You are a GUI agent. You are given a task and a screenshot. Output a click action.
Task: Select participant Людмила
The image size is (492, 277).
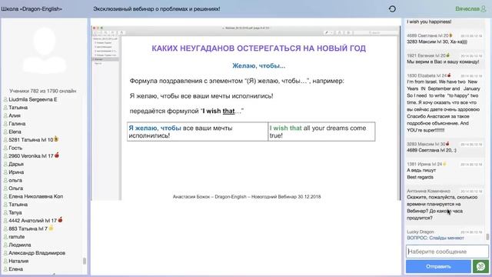click(x=20, y=245)
